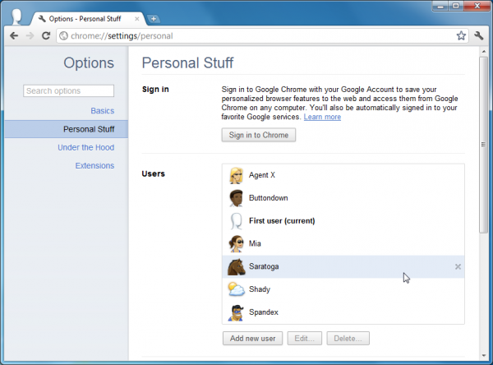Focus the Search options field

tap(68, 91)
